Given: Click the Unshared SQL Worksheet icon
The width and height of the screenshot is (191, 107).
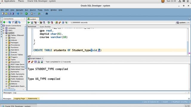Looking at the screenshot, I should click(x=56, y=23).
